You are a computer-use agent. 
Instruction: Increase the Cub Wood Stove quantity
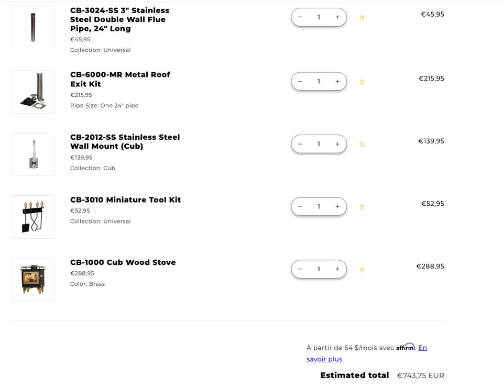[337, 269]
